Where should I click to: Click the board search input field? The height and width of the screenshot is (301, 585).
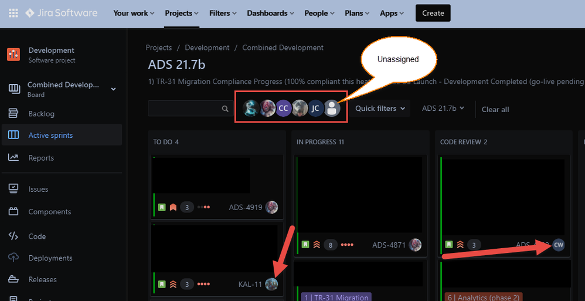tap(189, 109)
